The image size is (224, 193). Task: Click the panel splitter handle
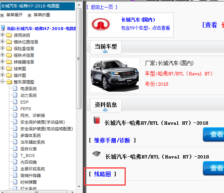coord(85,96)
